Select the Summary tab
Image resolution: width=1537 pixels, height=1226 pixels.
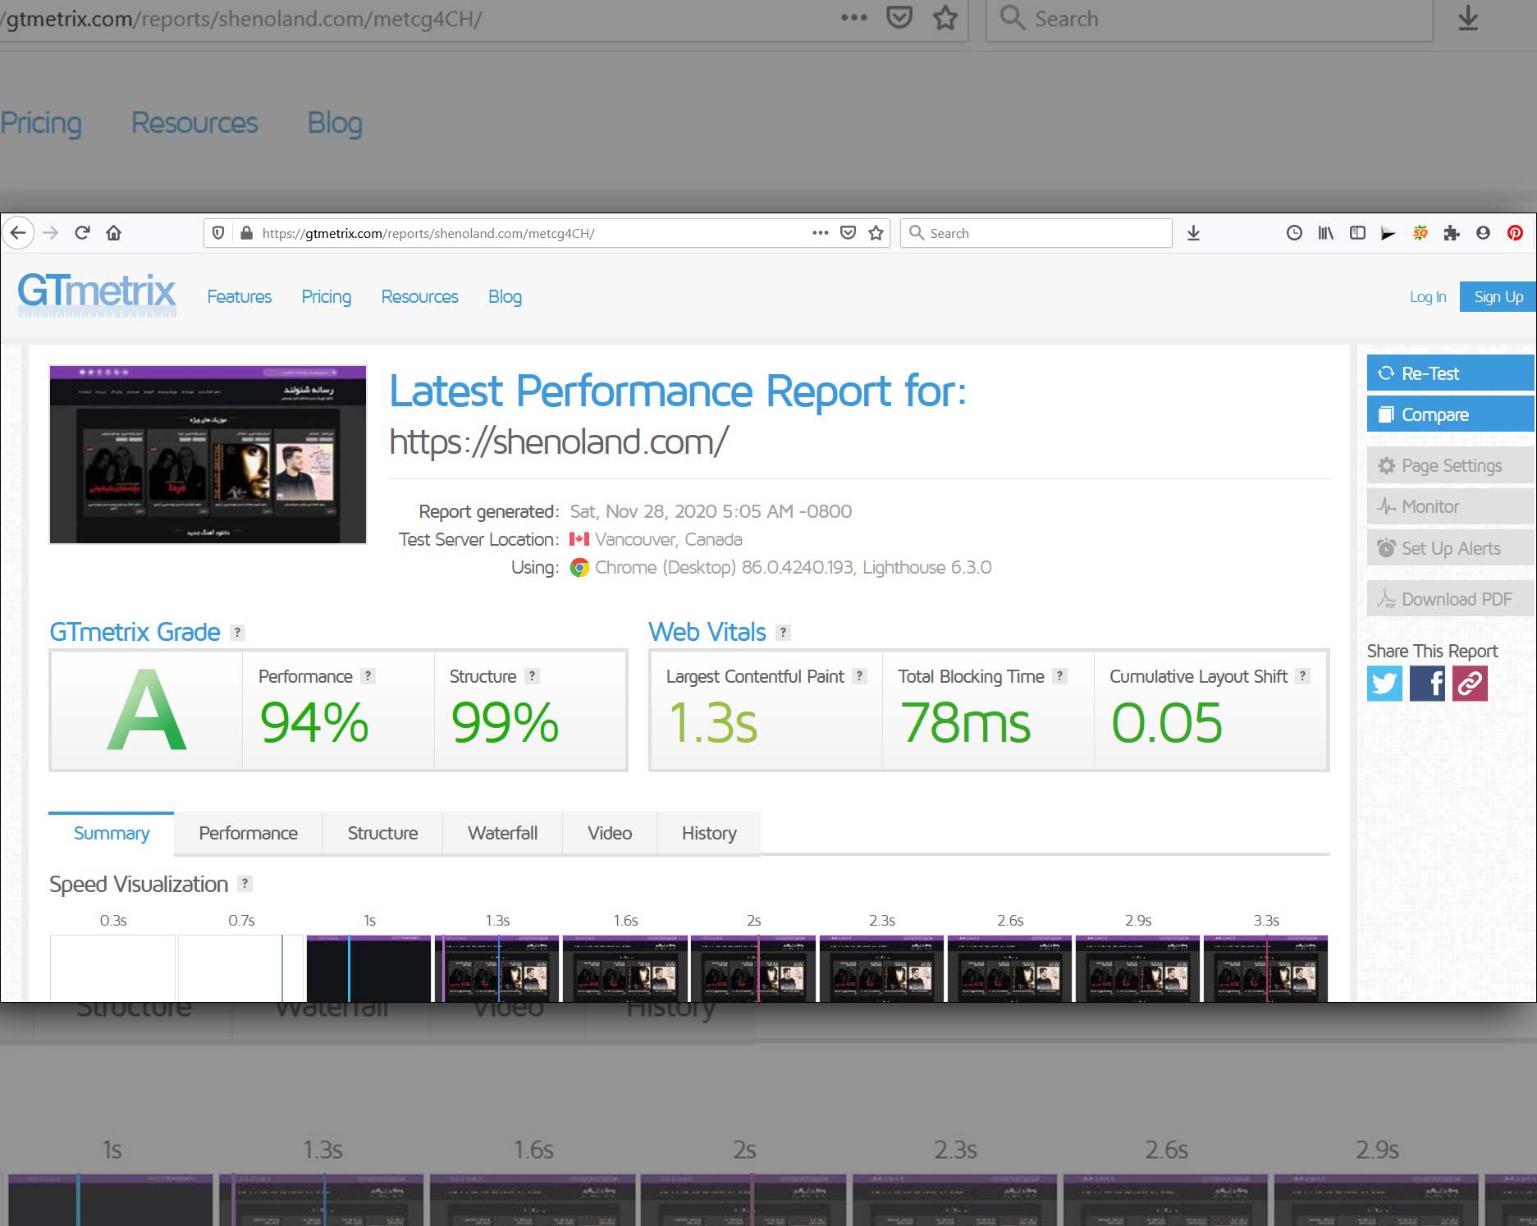[x=112, y=833]
